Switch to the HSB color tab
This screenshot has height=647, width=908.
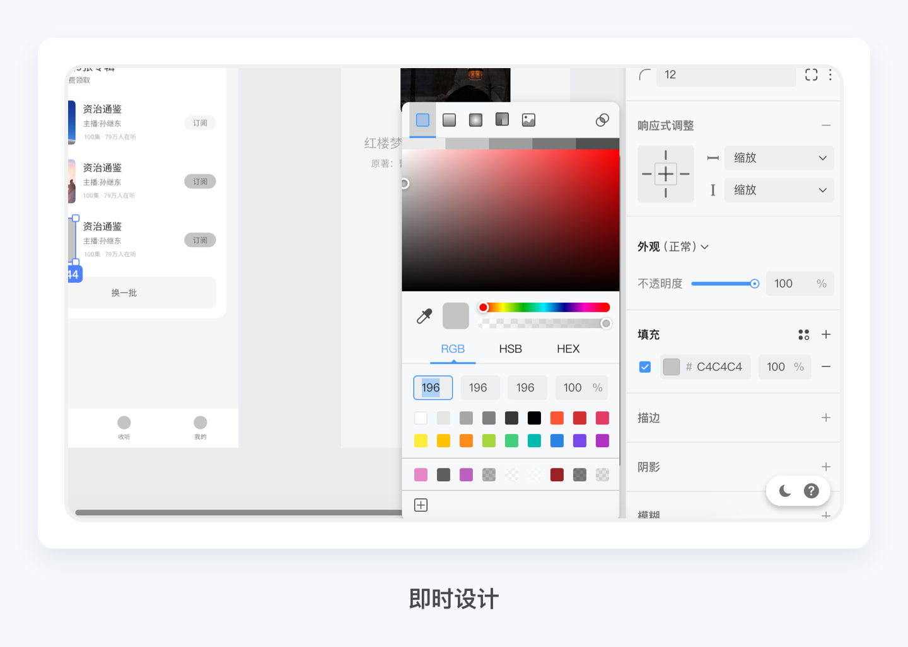point(510,349)
